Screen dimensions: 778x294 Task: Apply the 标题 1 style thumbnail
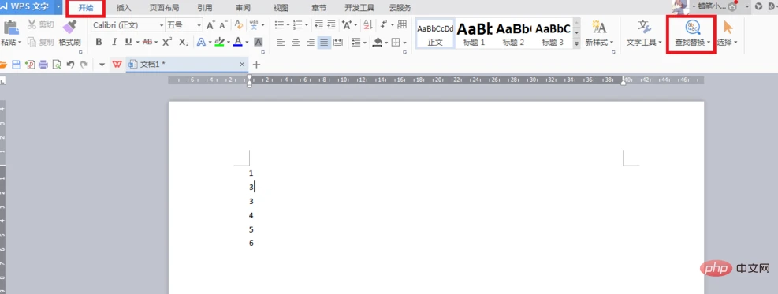(x=475, y=33)
